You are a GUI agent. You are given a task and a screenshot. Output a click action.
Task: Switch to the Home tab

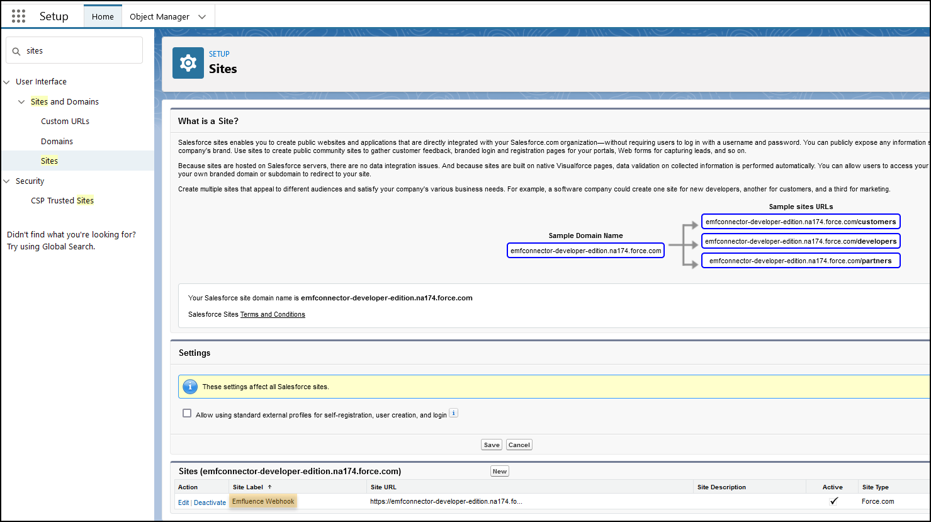click(103, 17)
